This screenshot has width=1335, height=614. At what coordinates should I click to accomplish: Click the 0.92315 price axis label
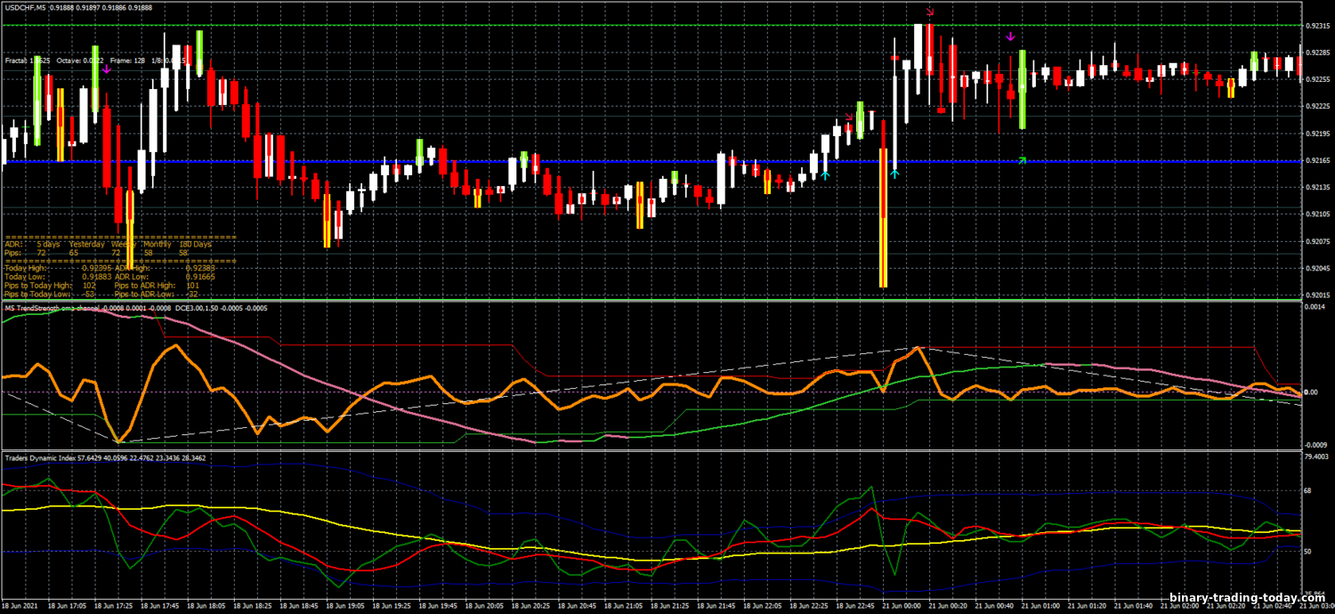1317,26
